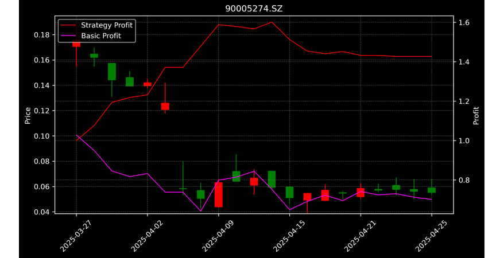Image resolution: width=504 pixels, height=258 pixels.
Task: Click the 0.10 price tick label
Action: [42, 136]
